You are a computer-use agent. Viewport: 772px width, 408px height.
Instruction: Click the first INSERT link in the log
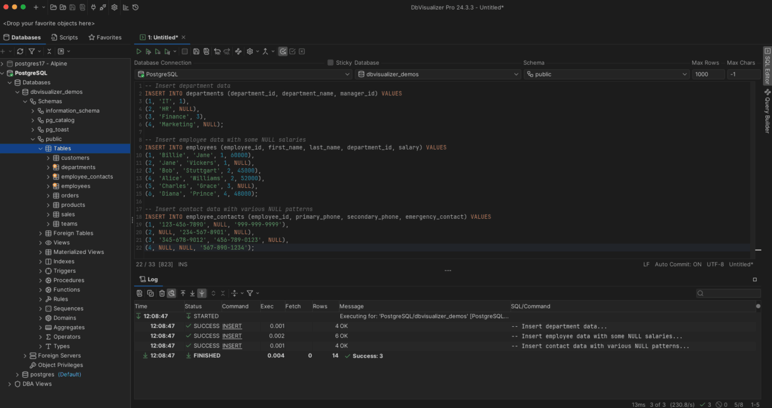click(x=232, y=326)
